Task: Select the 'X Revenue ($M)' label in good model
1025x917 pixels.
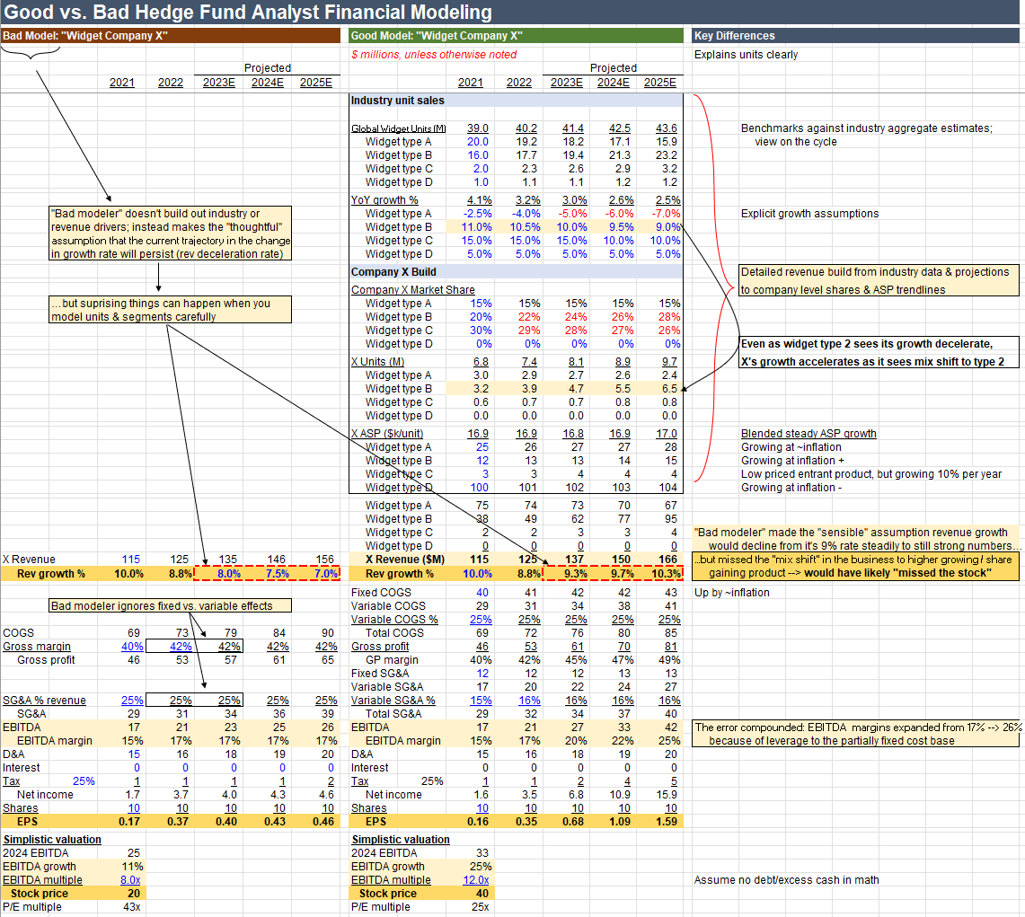Action: [404, 560]
